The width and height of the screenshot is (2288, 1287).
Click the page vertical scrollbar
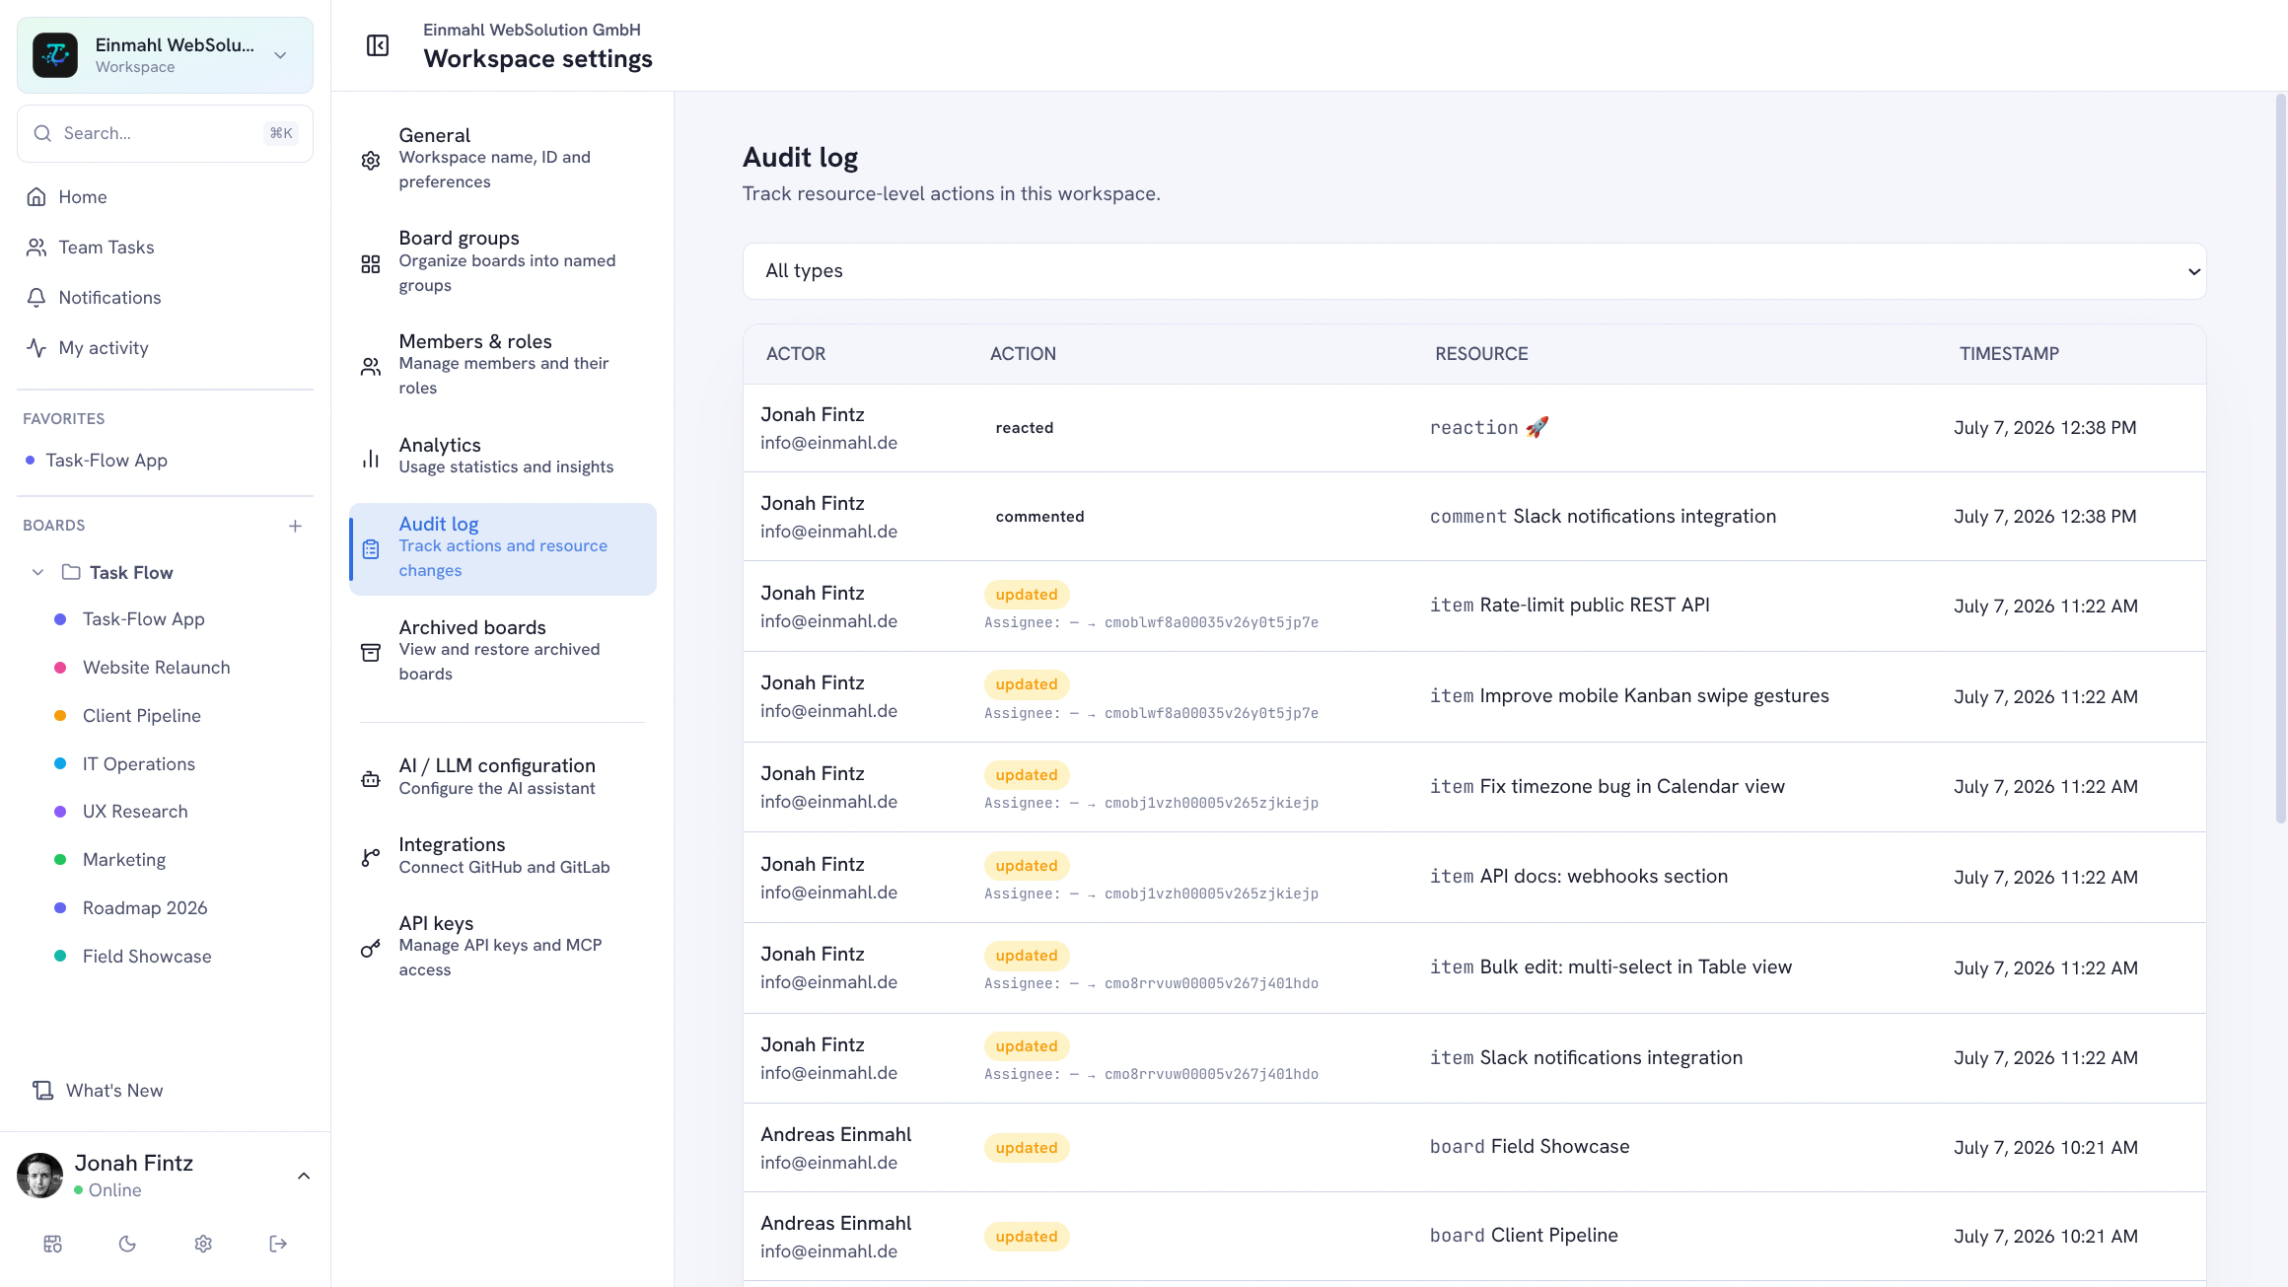coord(2280,459)
